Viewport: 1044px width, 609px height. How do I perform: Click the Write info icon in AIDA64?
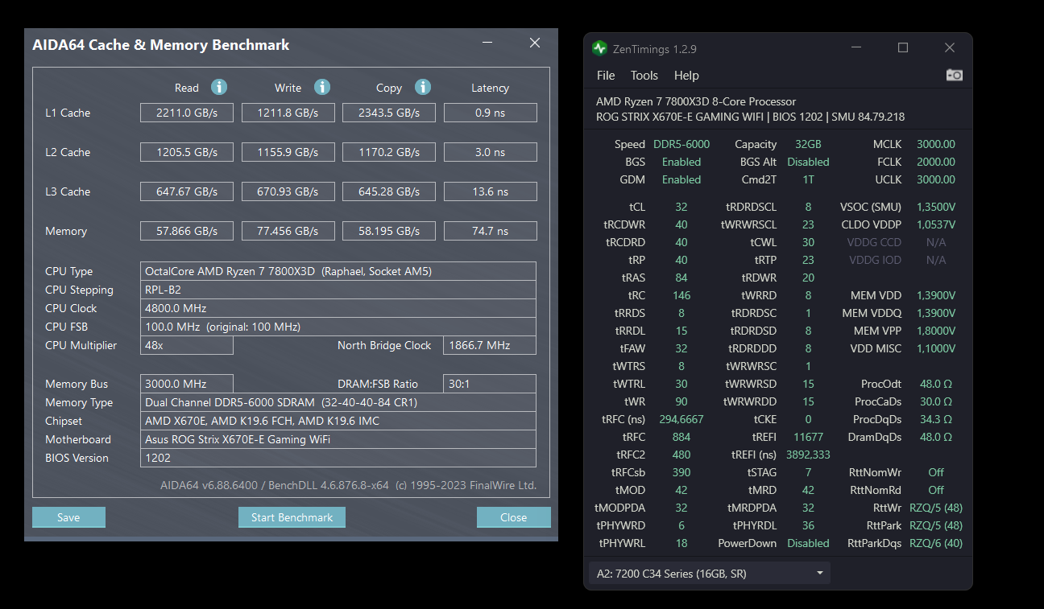[x=322, y=87]
